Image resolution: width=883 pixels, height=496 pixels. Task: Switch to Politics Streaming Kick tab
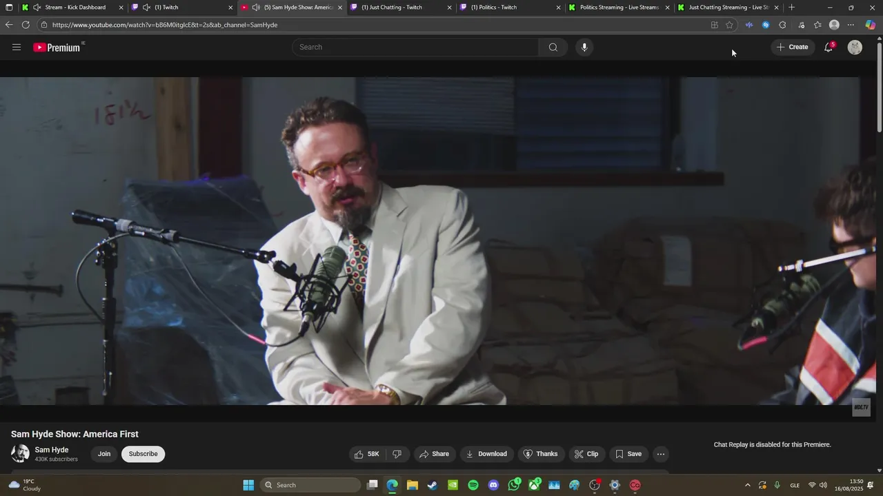618,8
